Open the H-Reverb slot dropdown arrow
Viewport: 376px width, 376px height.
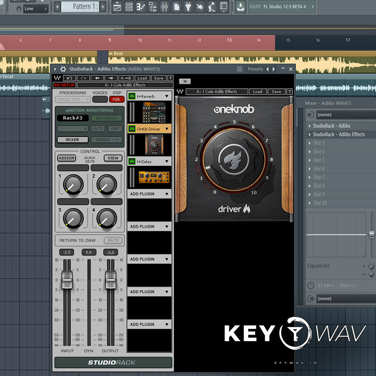167,96
